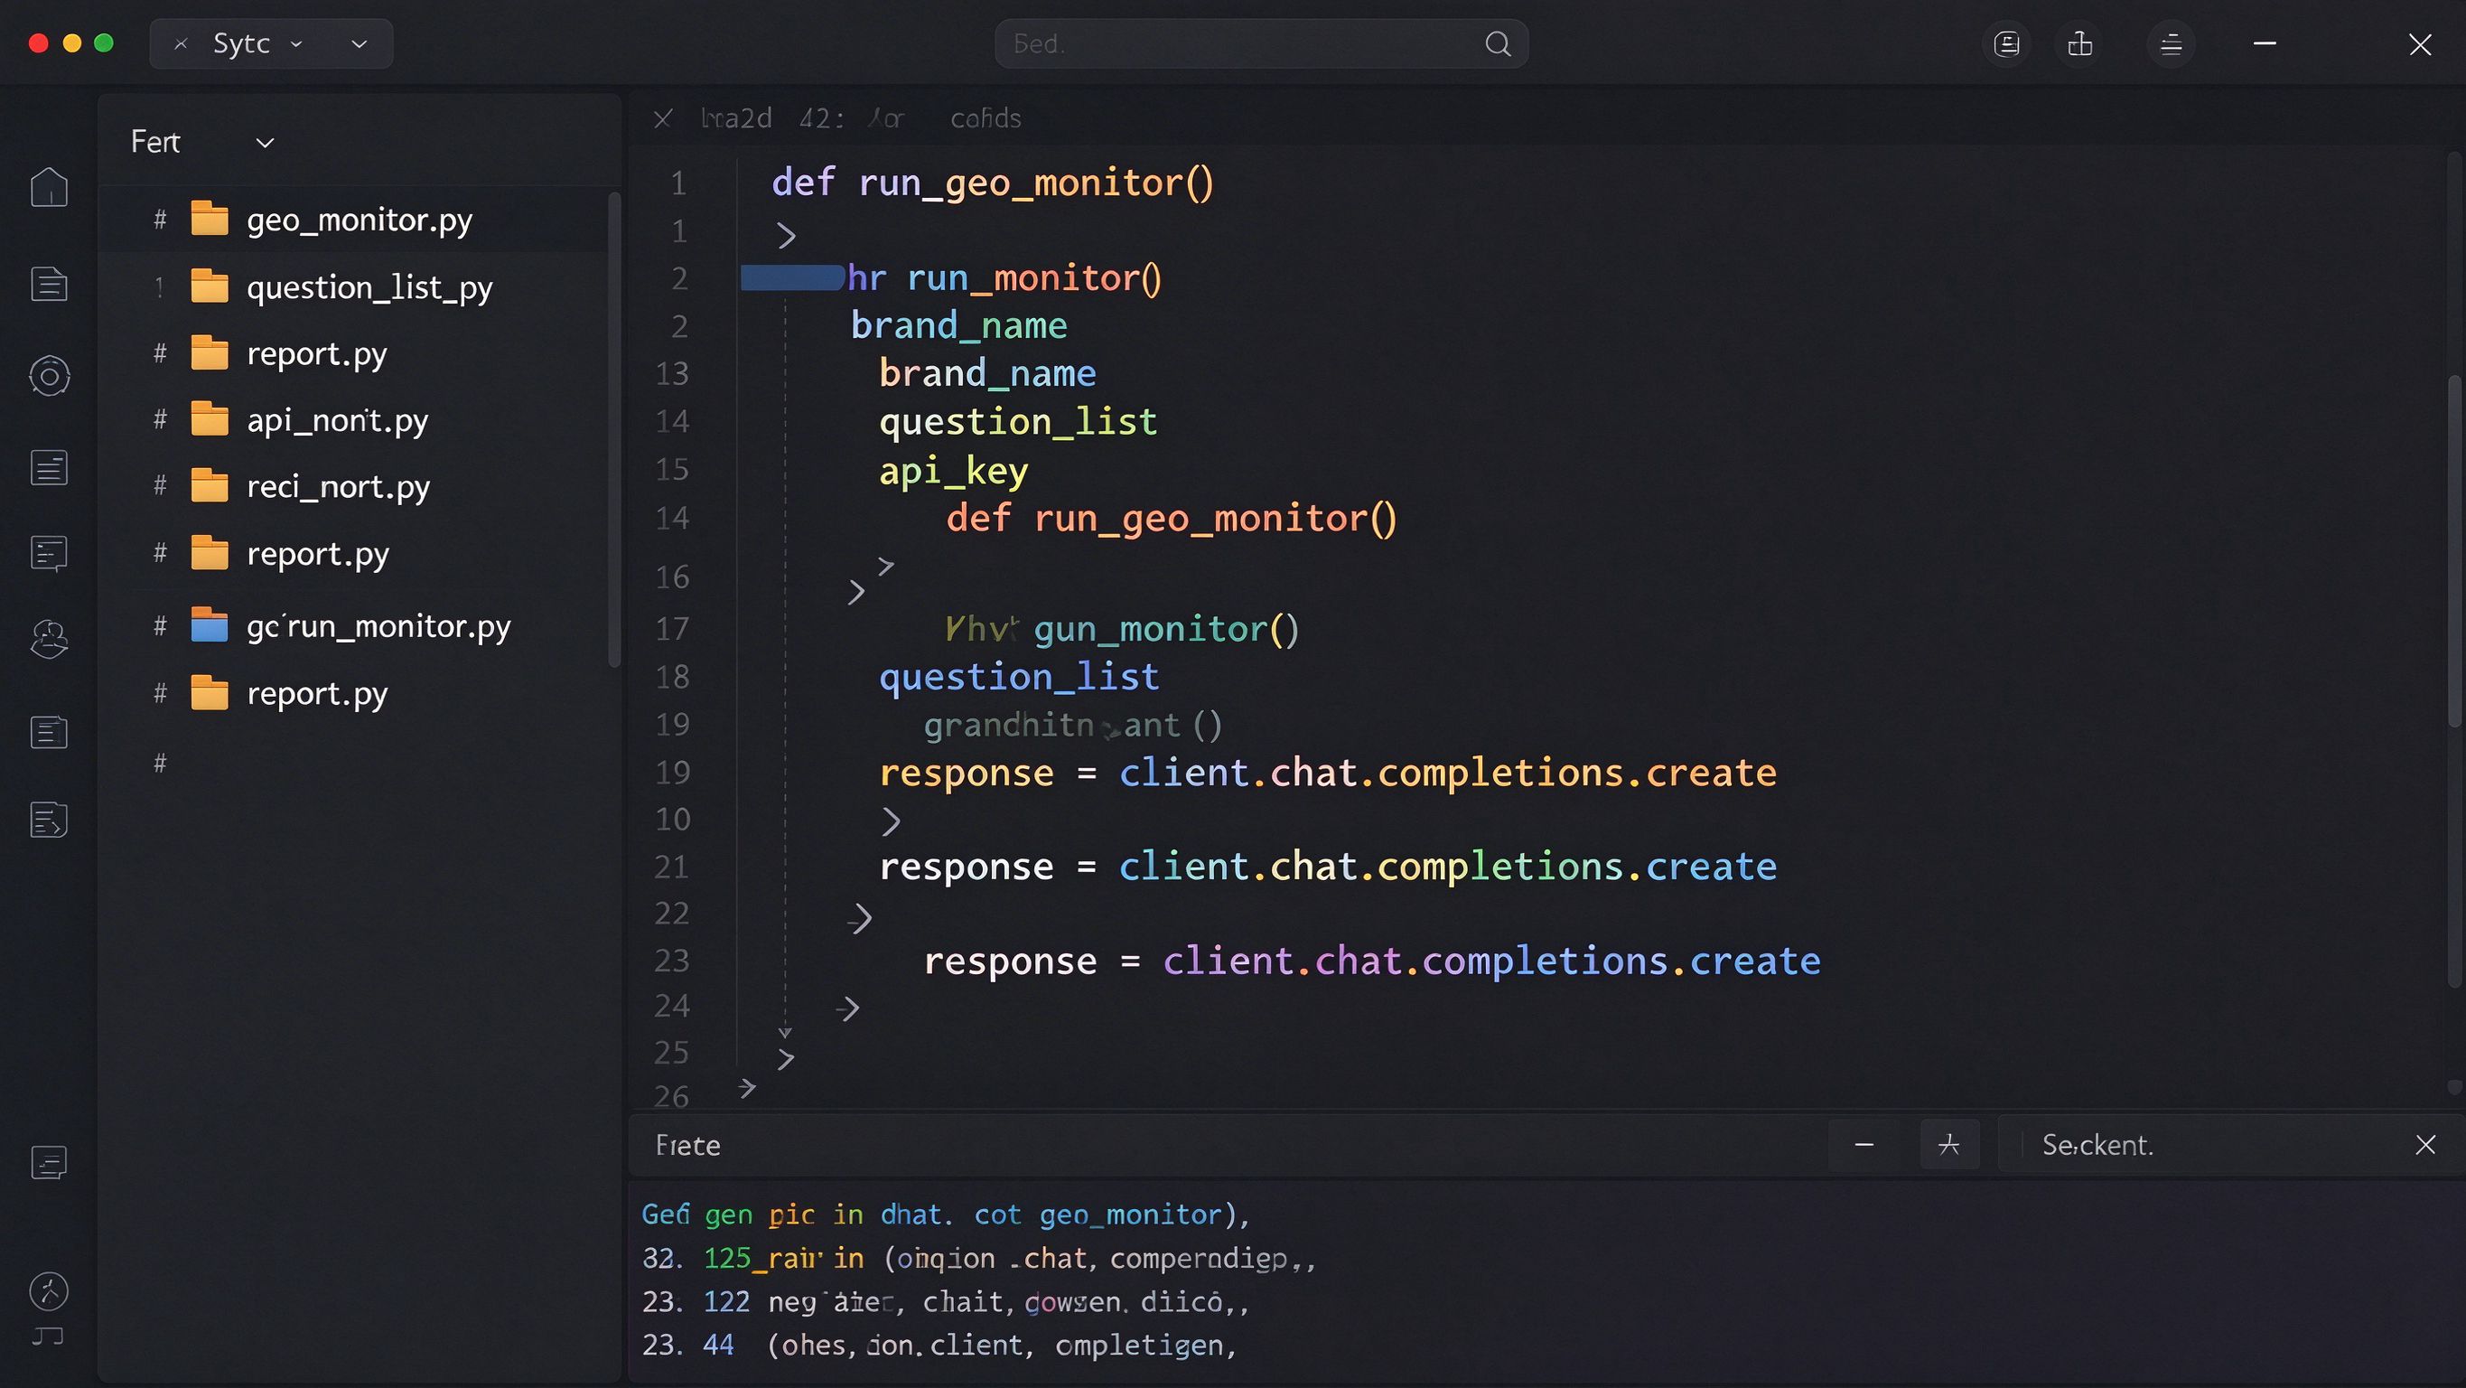Image resolution: width=2466 pixels, height=1388 pixels.
Task: Click in the top Bed. search field
Action: tap(1261, 44)
